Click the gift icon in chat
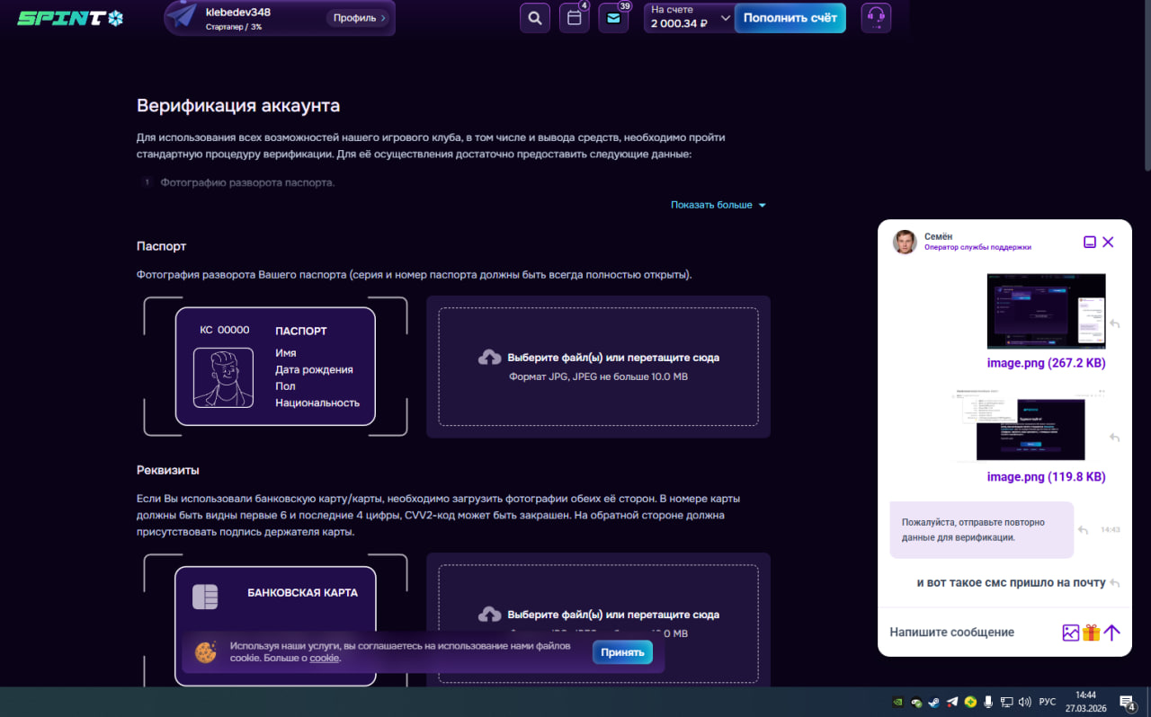This screenshot has height=717, width=1151. tap(1091, 633)
